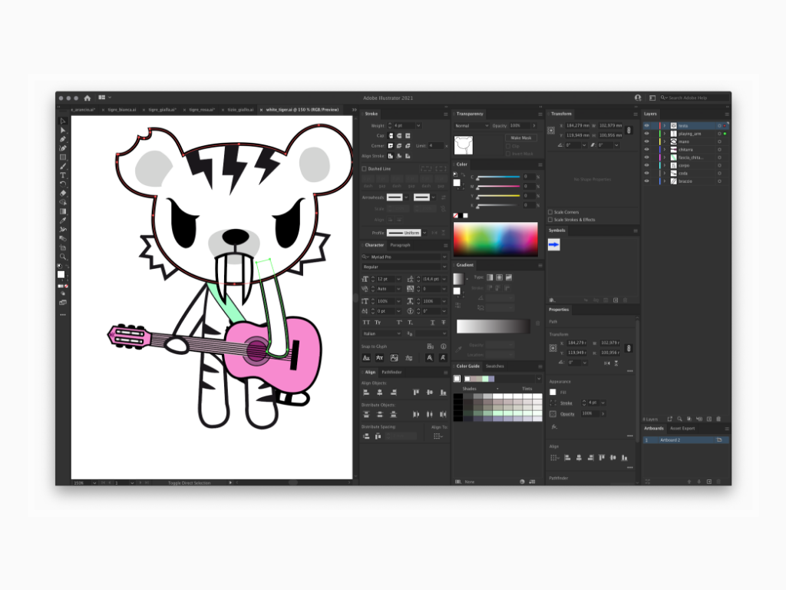
Task: Enable Scale Strokes & Effects checkbox
Action: 550,220
